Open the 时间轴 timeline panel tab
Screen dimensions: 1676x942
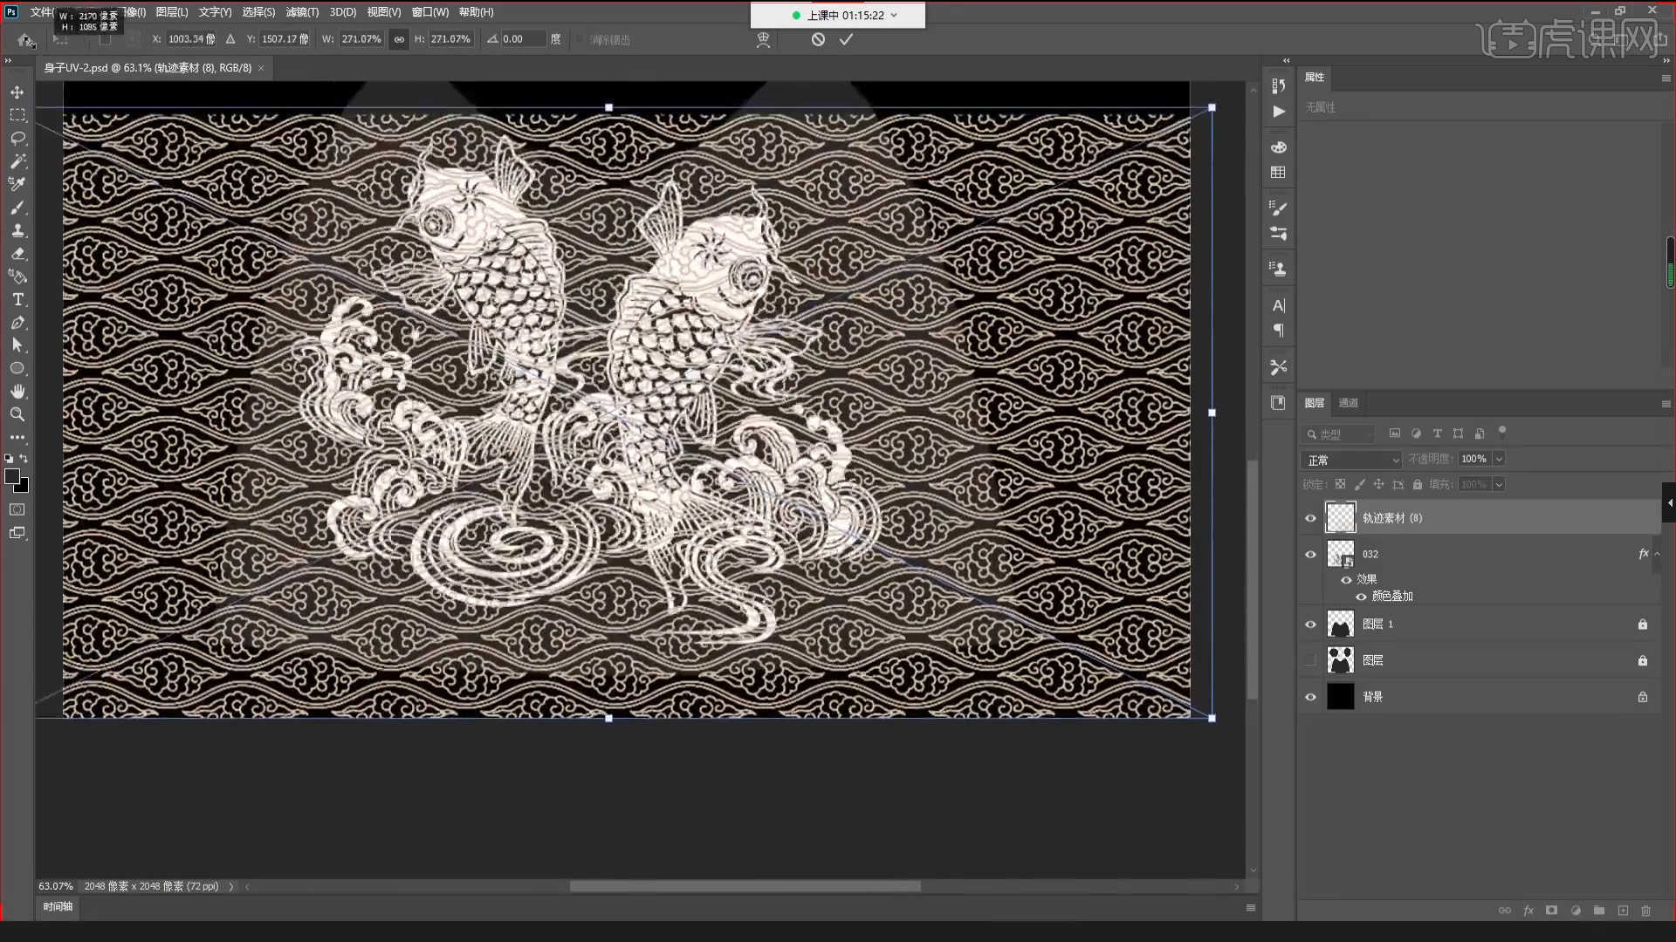point(58,906)
